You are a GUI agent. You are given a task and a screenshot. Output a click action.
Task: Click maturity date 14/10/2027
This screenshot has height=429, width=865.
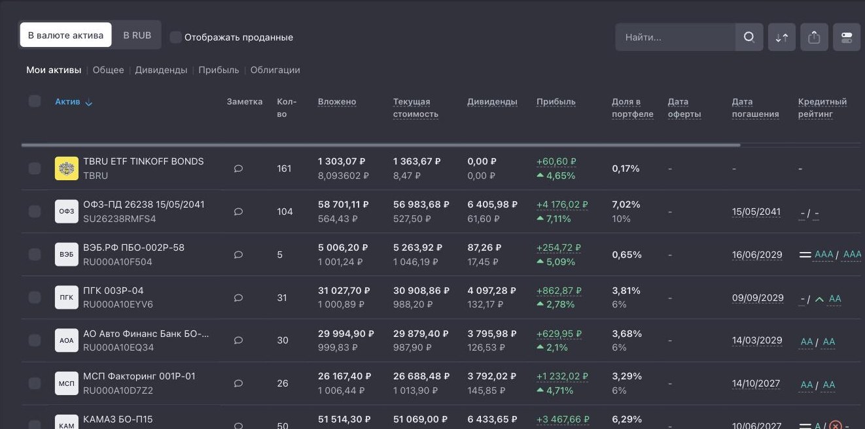point(756,383)
